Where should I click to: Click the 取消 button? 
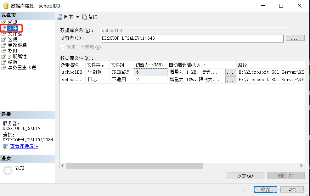(292, 190)
